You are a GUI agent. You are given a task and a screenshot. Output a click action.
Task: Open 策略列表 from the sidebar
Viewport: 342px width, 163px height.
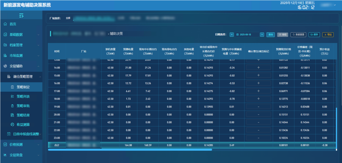click(23, 96)
